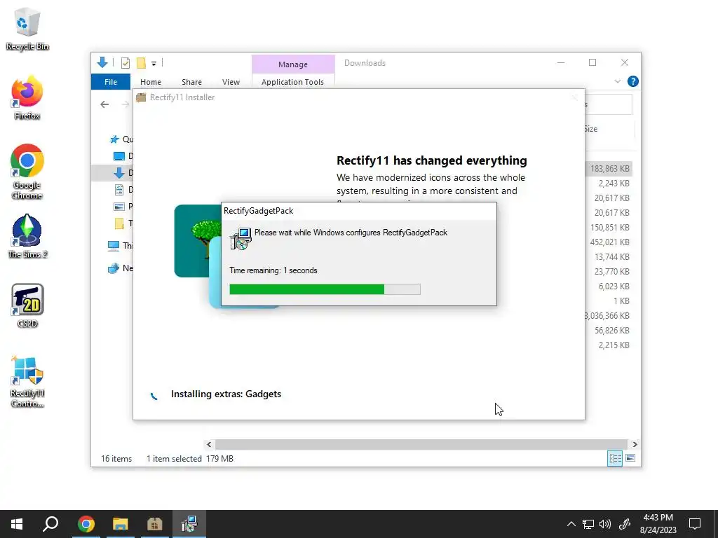The height and width of the screenshot is (538, 718).
Task: Click the Rectify11 Installer title icon
Action: [141, 97]
